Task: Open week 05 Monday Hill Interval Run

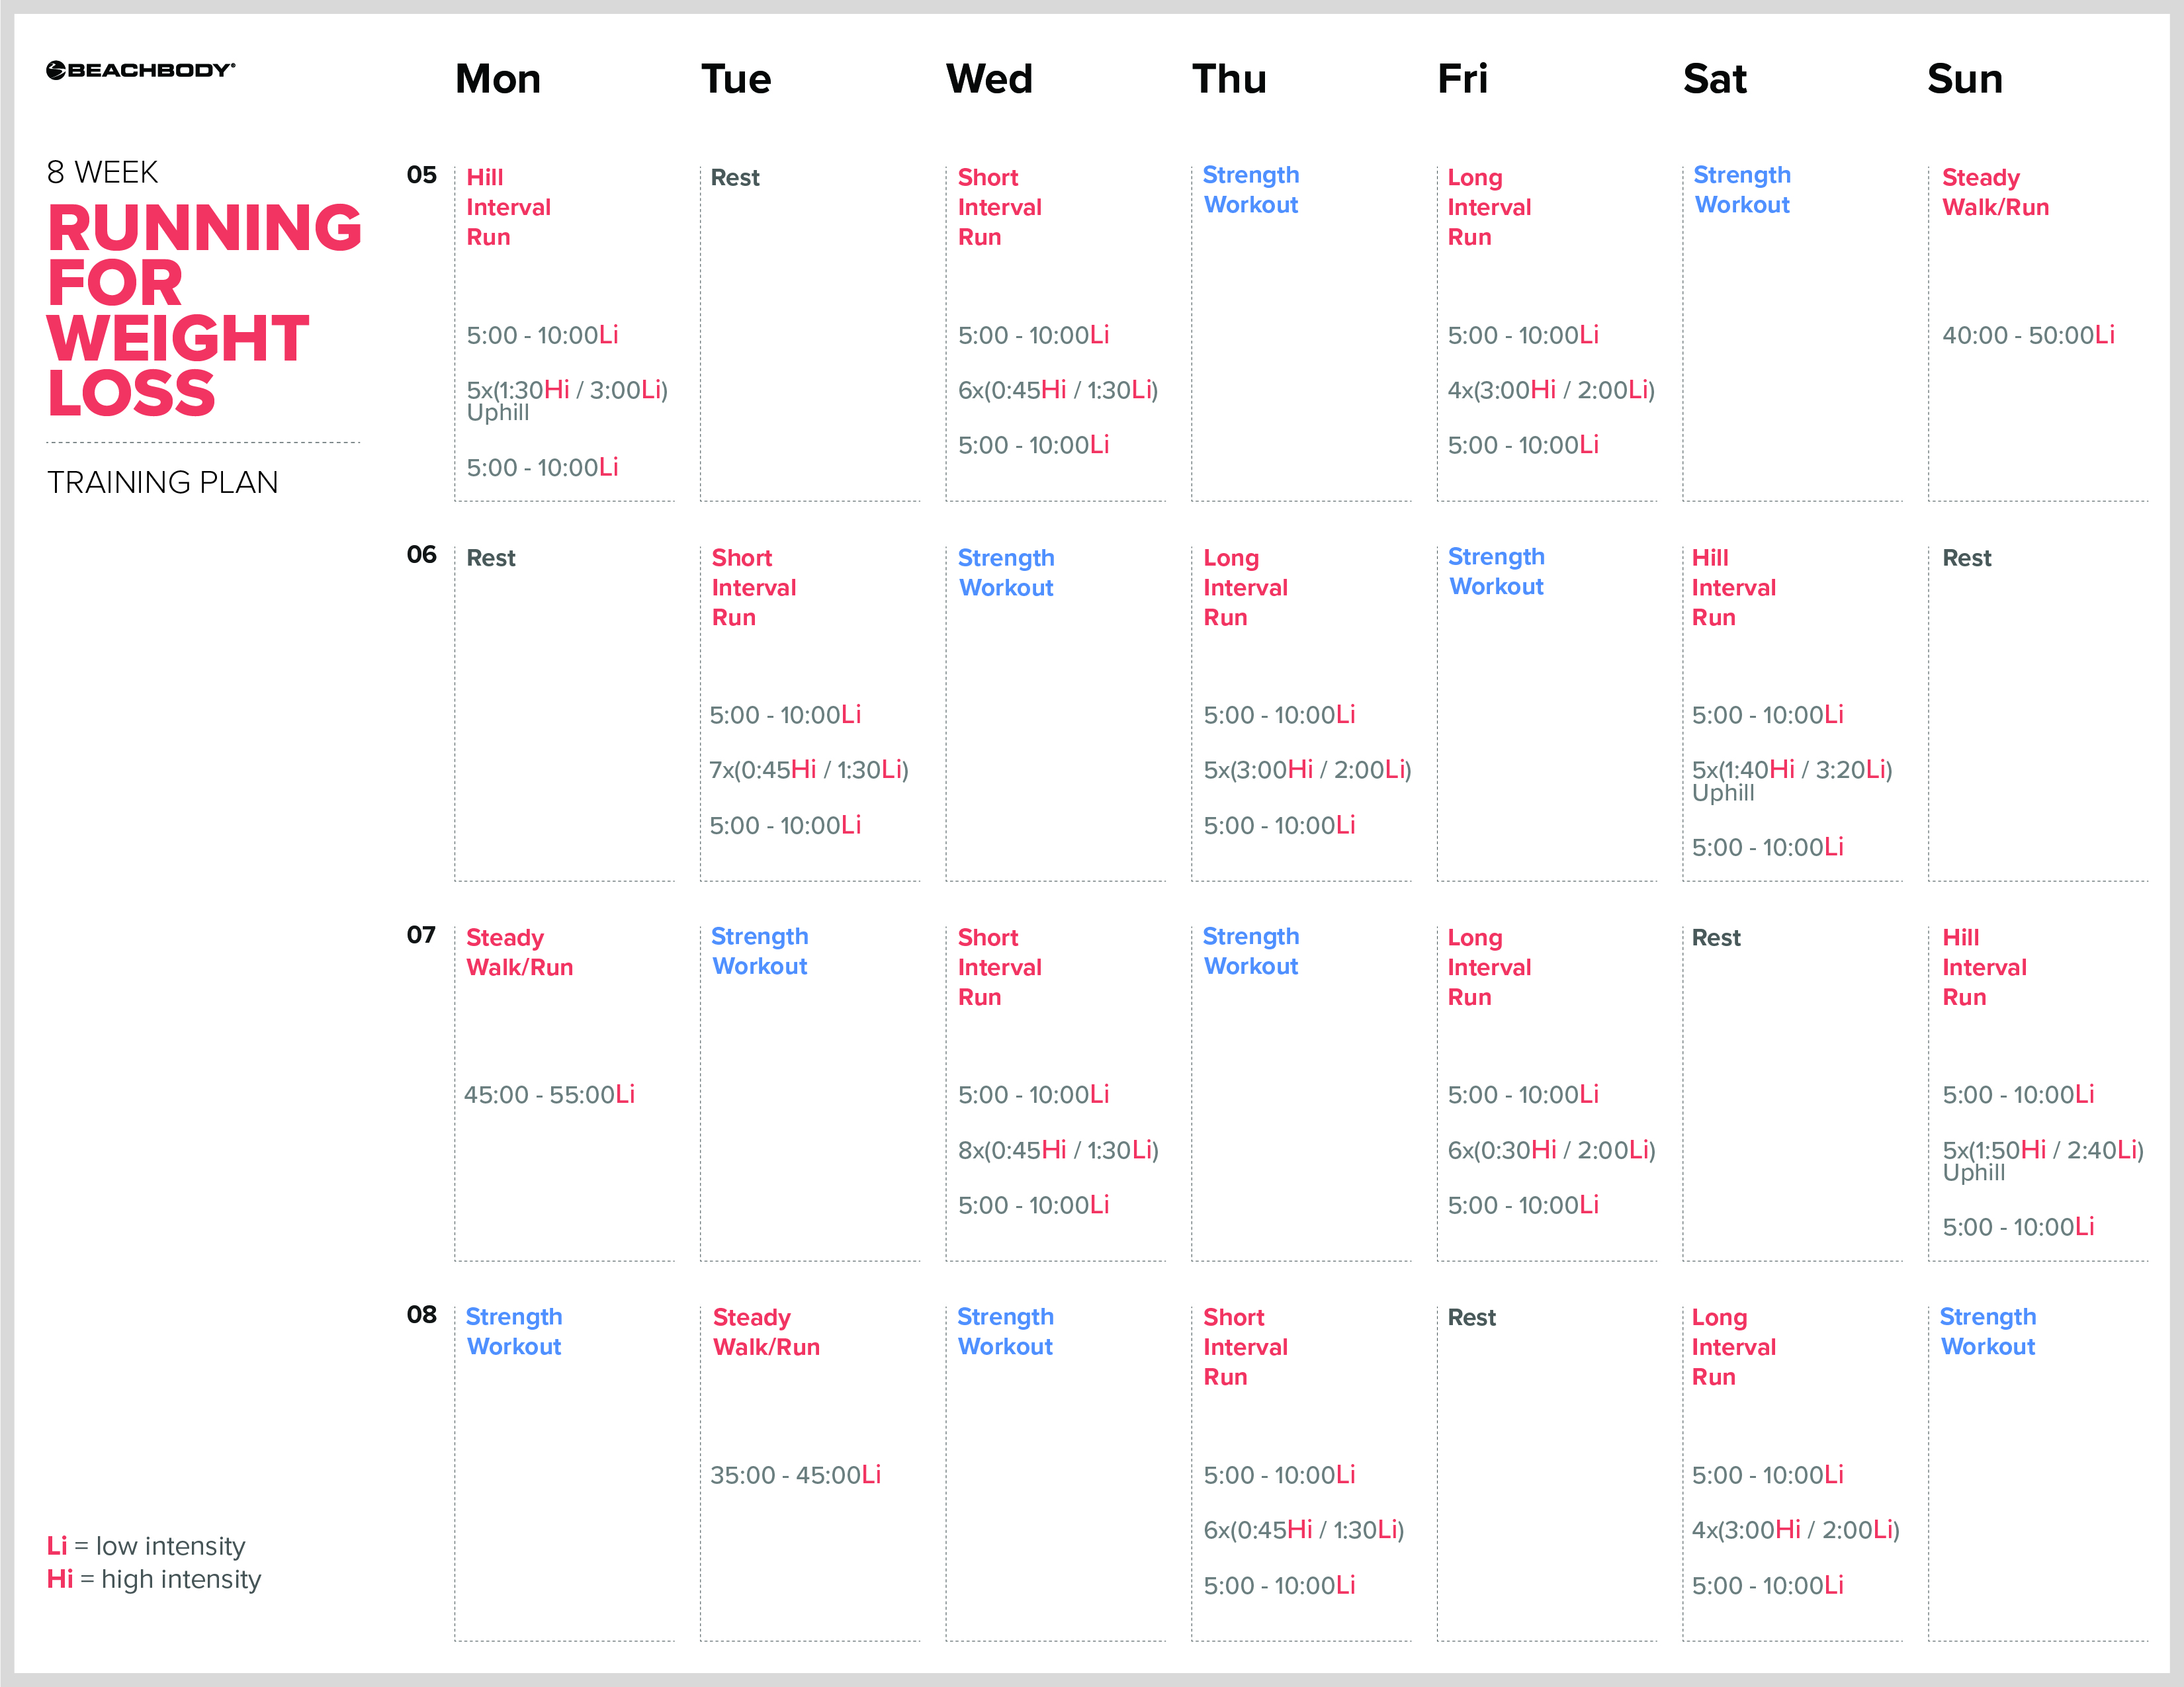Action: pyautogui.click(x=508, y=207)
